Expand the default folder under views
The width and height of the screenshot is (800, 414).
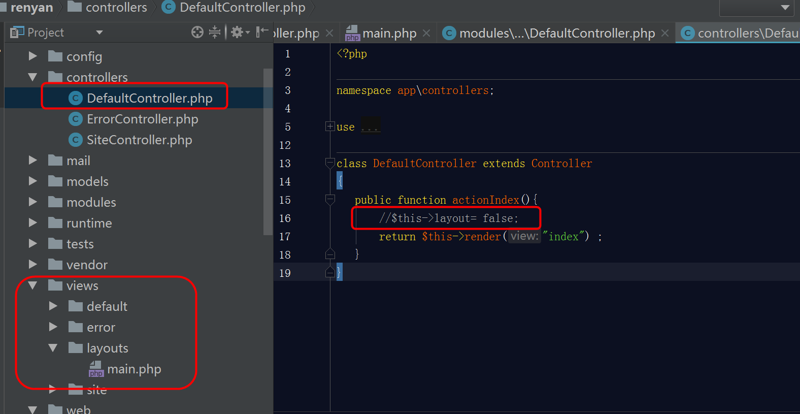tap(53, 306)
